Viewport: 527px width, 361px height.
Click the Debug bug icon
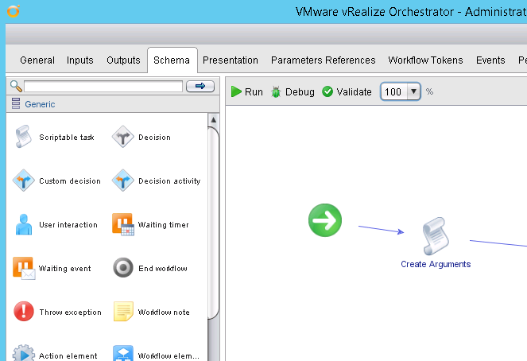[276, 91]
